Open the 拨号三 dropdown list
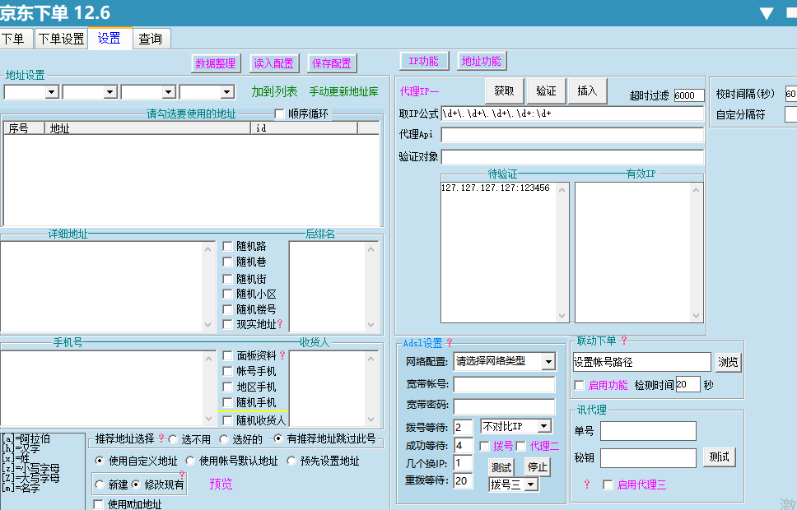Screen dimensions: 797x510 click(529, 484)
